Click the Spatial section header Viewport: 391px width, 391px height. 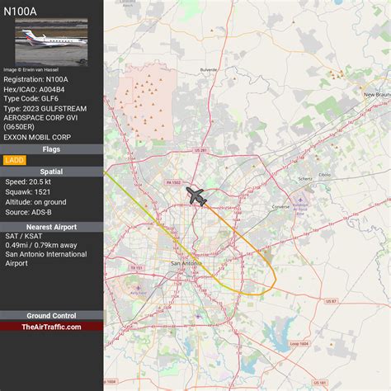pos(51,172)
